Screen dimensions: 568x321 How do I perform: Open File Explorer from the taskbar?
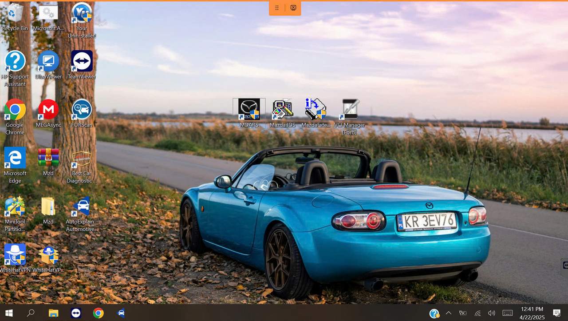[x=53, y=313]
